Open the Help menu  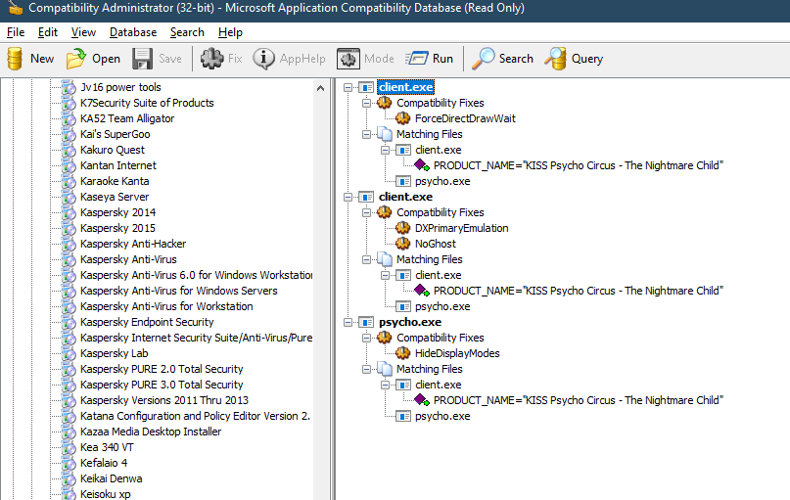click(230, 32)
